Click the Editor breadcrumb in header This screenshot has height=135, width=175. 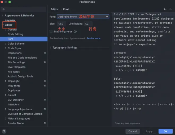(55, 9)
